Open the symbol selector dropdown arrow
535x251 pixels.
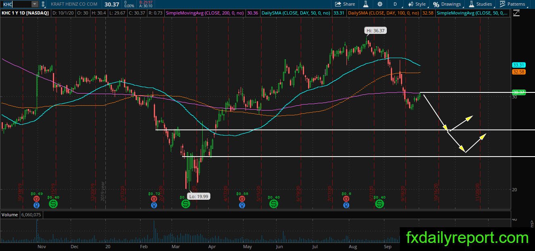point(35,4)
